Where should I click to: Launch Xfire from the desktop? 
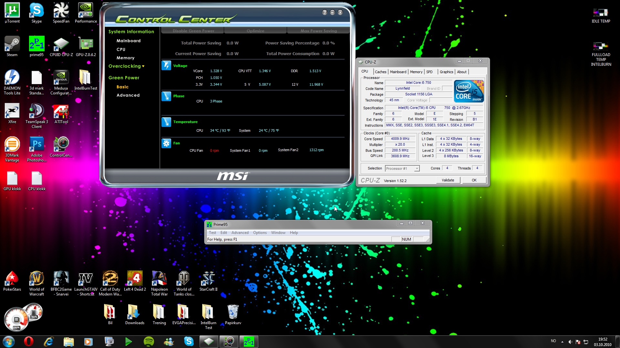(12, 113)
